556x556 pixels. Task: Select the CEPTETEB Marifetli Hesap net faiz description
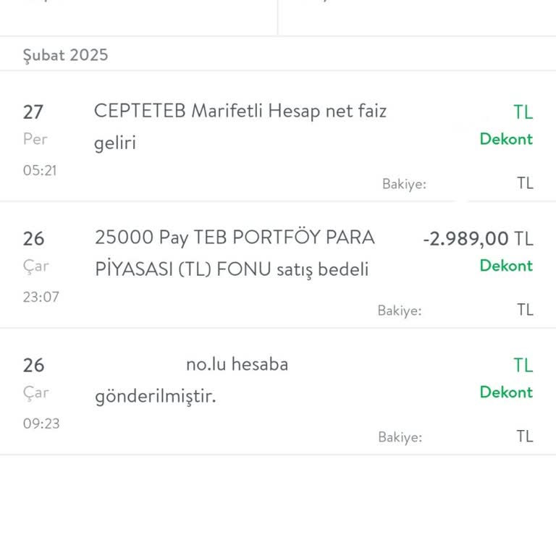[240, 127]
